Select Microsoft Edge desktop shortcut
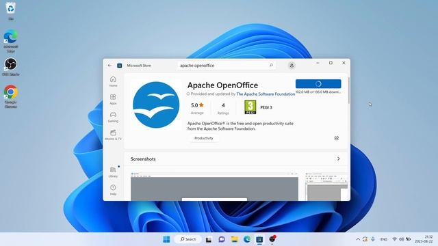This screenshot has width=438, height=246. coord(11,41)
